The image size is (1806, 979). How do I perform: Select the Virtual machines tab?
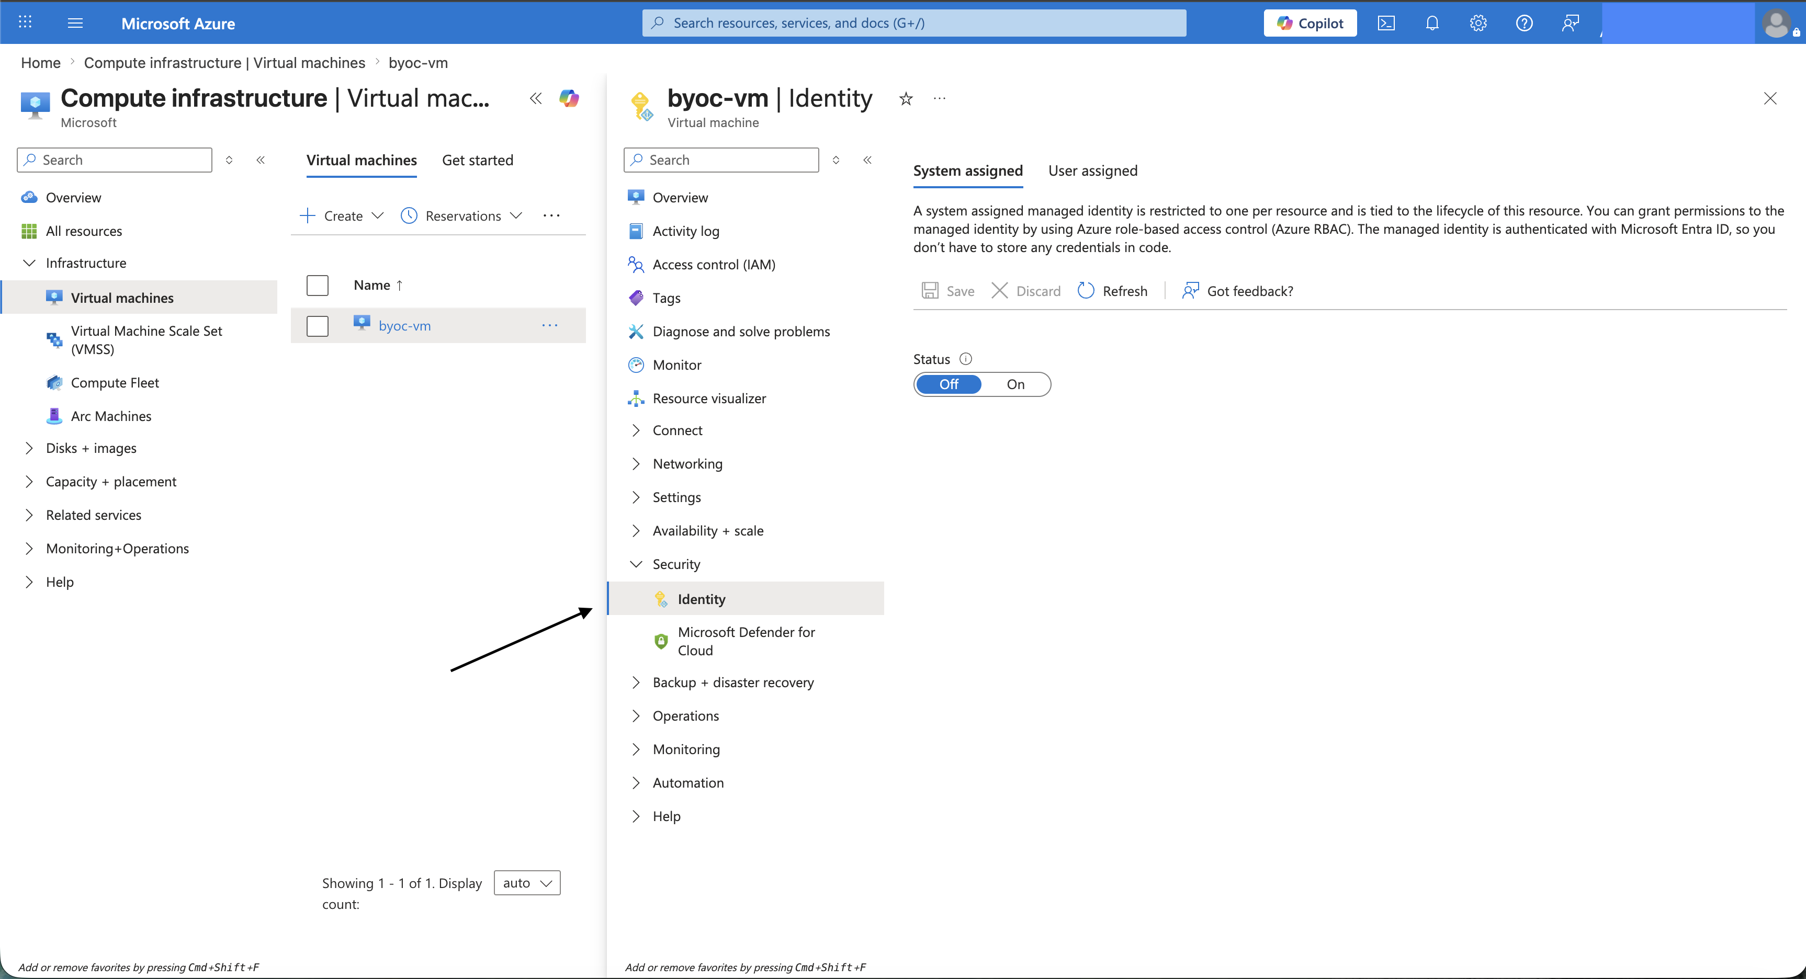pyautogui.click(x=362, y=161)
